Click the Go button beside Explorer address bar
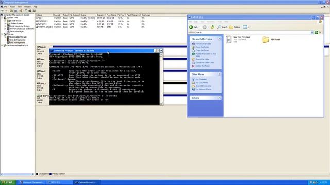The width and height of the screenshot is (330, 185). click(318, 32)
